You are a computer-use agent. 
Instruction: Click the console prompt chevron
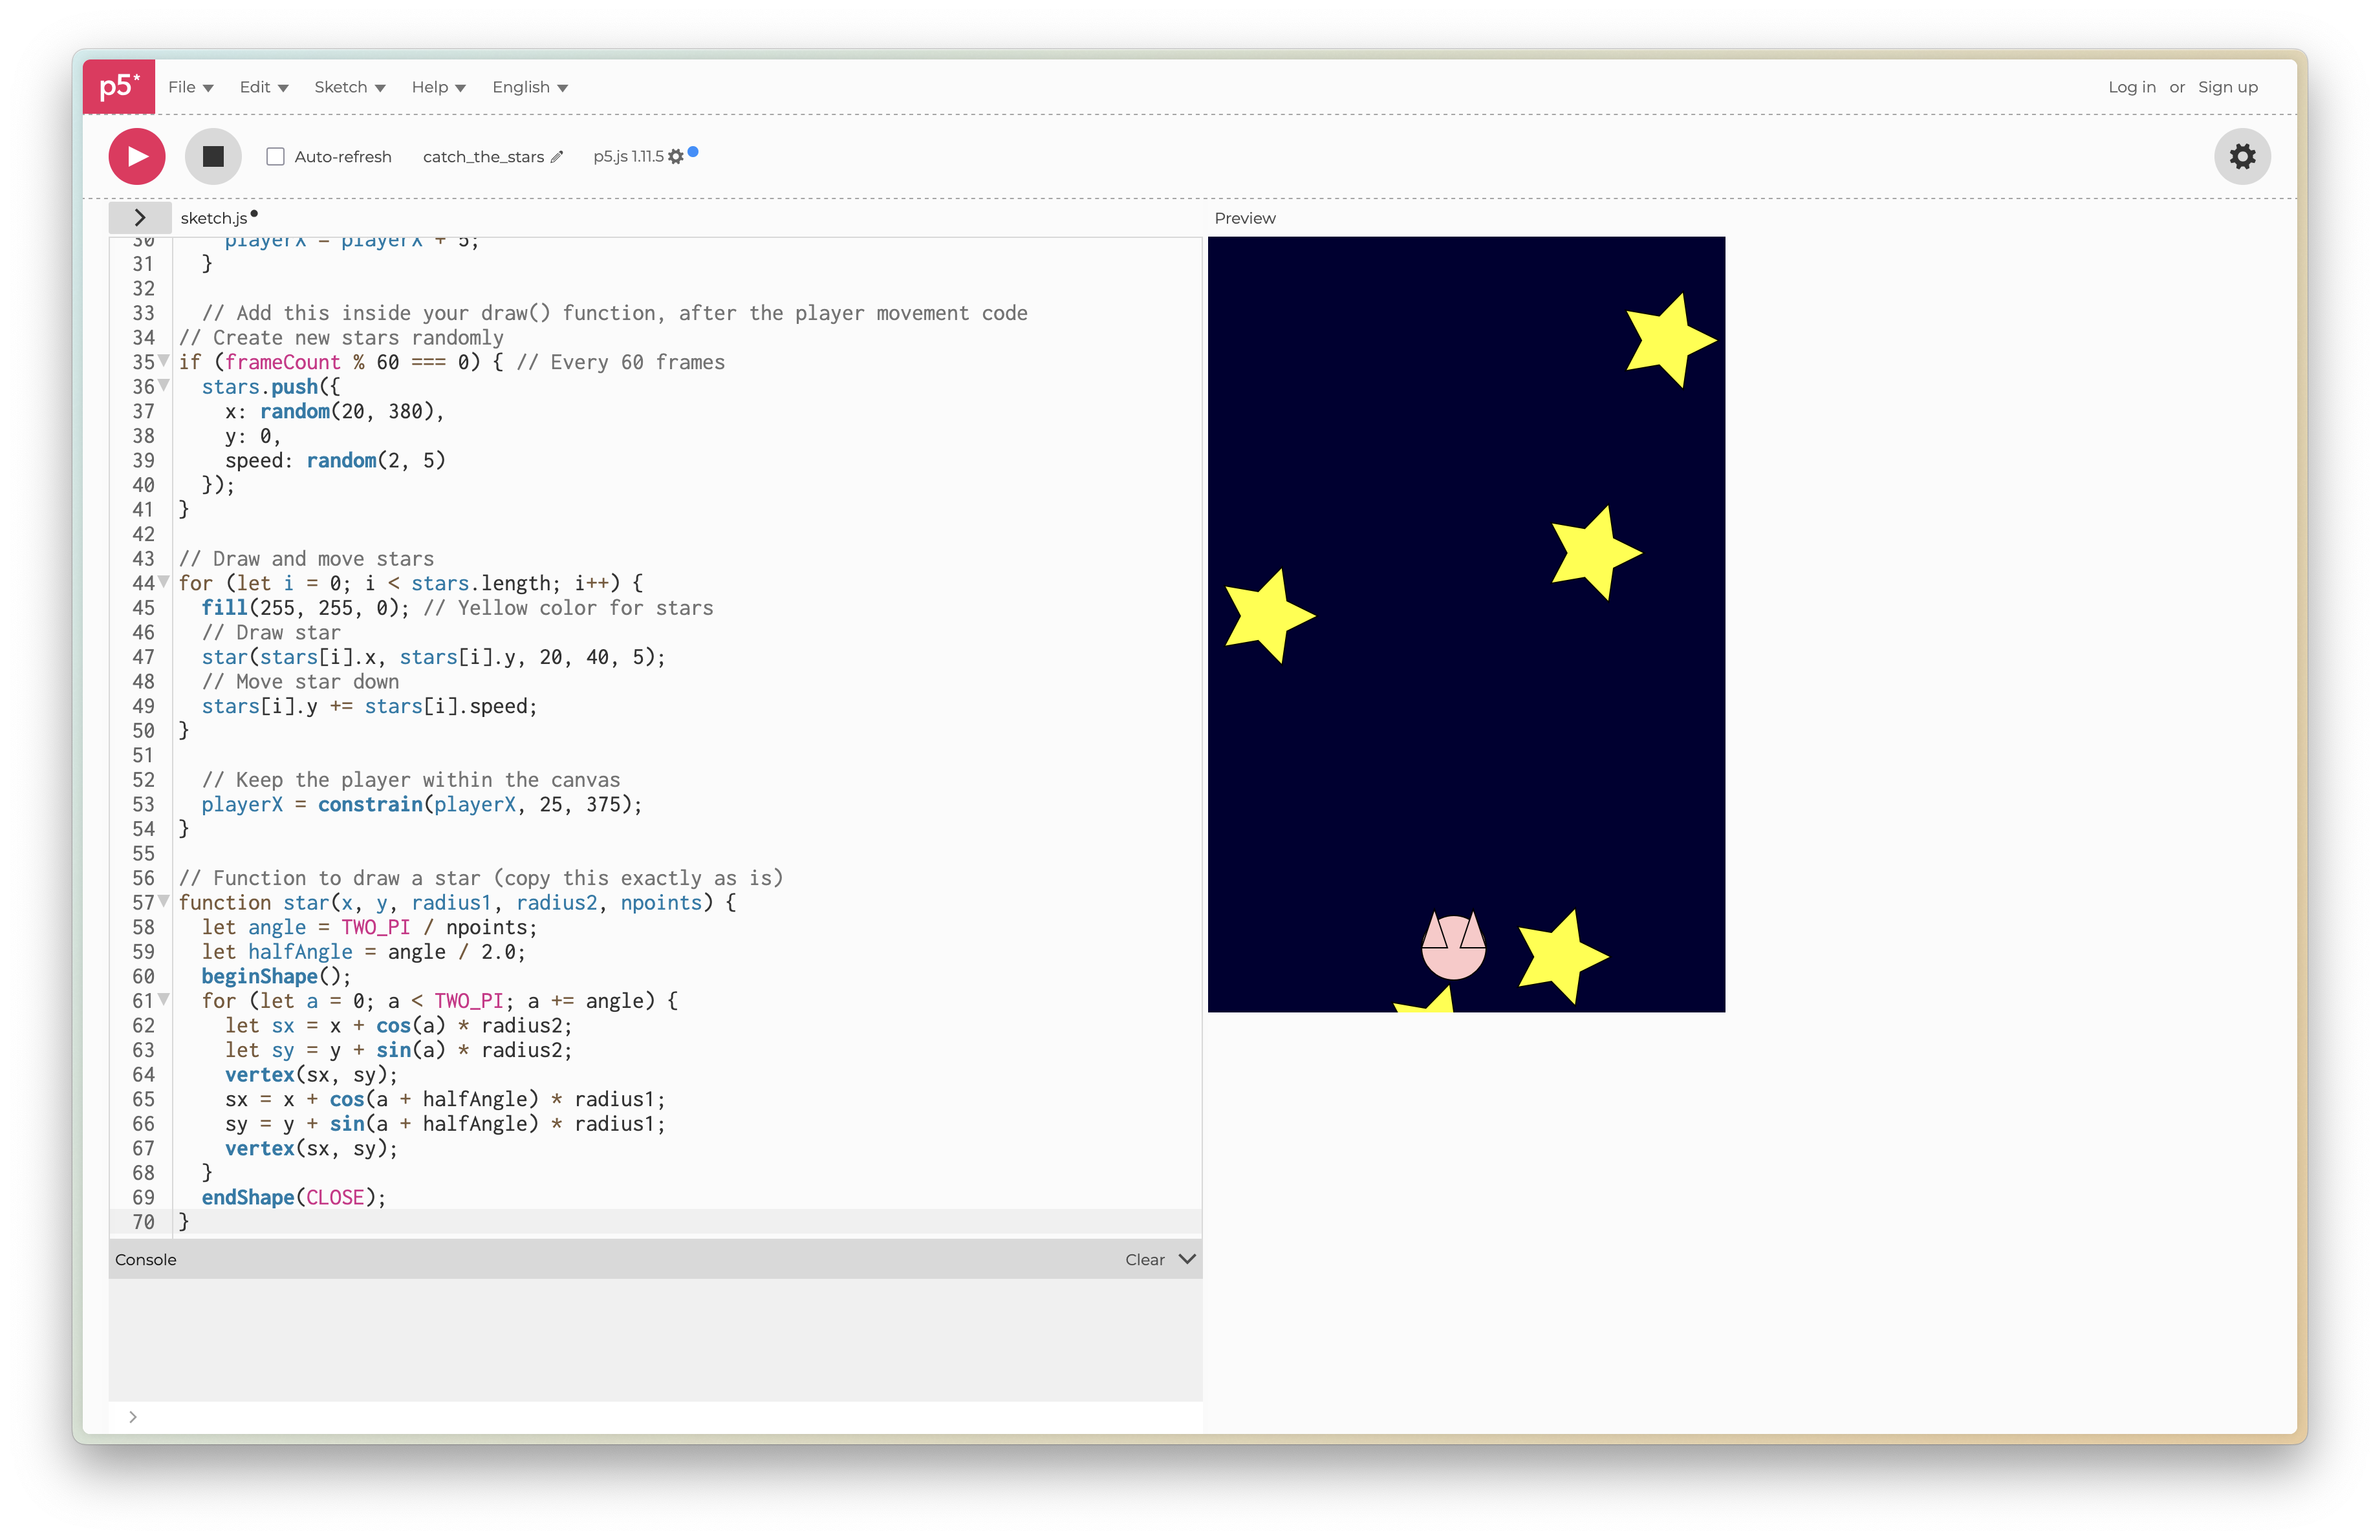pyautogui.click(x=133, y=1416)
